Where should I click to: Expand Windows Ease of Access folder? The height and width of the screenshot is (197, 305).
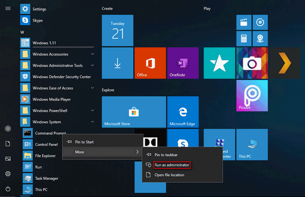(x=57, y=88)
